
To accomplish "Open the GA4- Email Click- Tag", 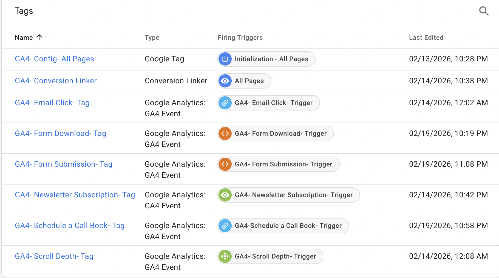I will [x=52, y=103].
